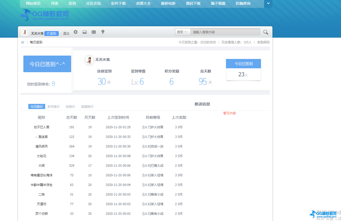Open 资源大全 navigation item

(143, 4)
